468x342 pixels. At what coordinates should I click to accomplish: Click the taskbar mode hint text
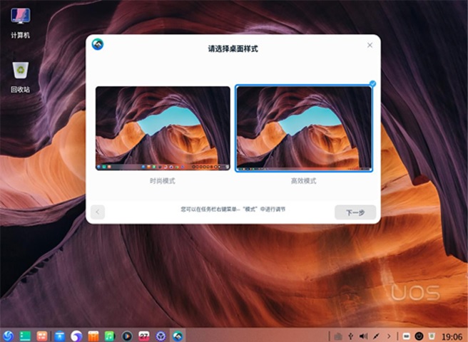tap(233, 209)
